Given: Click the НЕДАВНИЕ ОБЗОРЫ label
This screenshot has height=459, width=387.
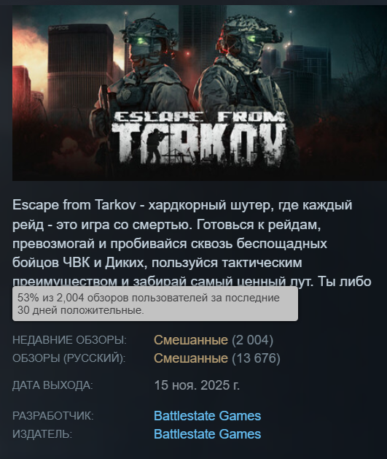Looking at the screenshot, I should pyautogui.click(x=69, y=340).
